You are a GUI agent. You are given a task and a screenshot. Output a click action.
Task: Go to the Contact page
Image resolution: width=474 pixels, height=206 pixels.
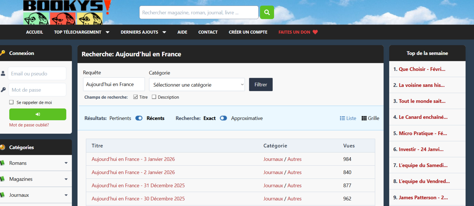208,32
